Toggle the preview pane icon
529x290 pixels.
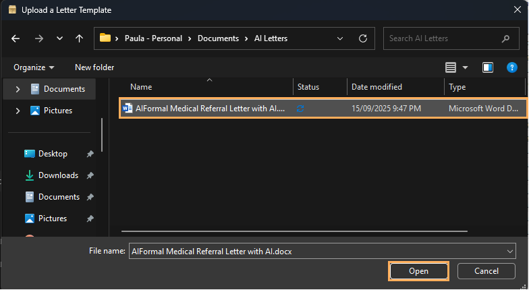(x=488, y=67)
